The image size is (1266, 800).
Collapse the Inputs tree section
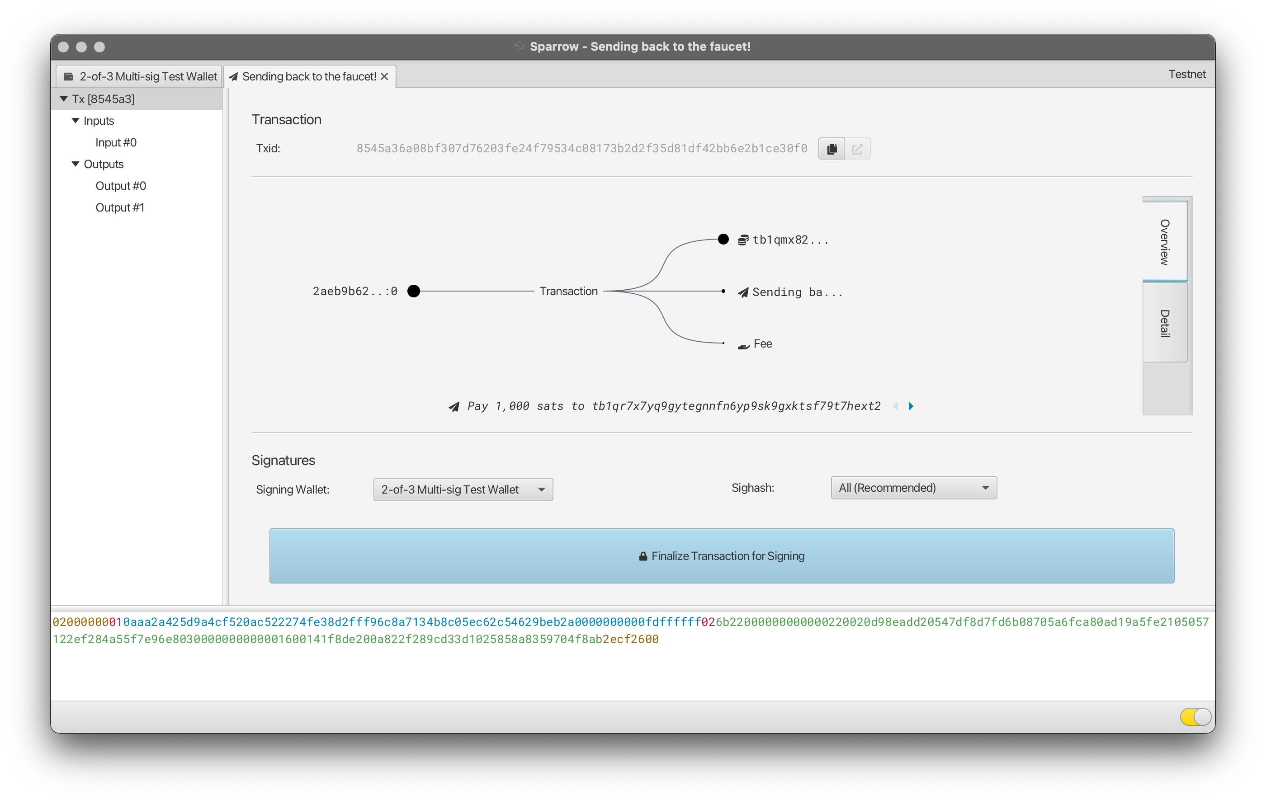click(x=76, y=121)
